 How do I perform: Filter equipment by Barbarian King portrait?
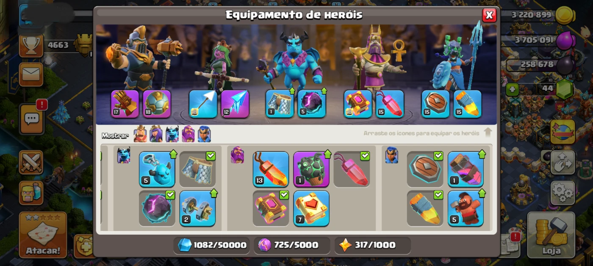click(140, 134)
